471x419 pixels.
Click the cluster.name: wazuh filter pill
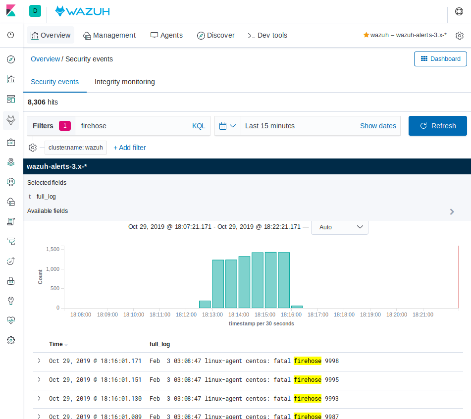pos(76,148)
